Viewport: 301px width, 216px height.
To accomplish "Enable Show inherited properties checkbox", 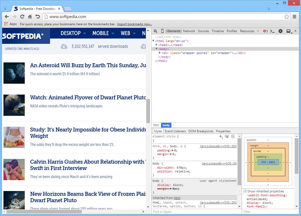I will point(245,191).
